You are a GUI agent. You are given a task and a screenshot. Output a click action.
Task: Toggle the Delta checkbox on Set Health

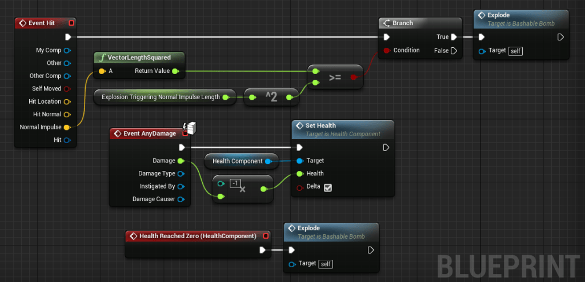[328, 187]
